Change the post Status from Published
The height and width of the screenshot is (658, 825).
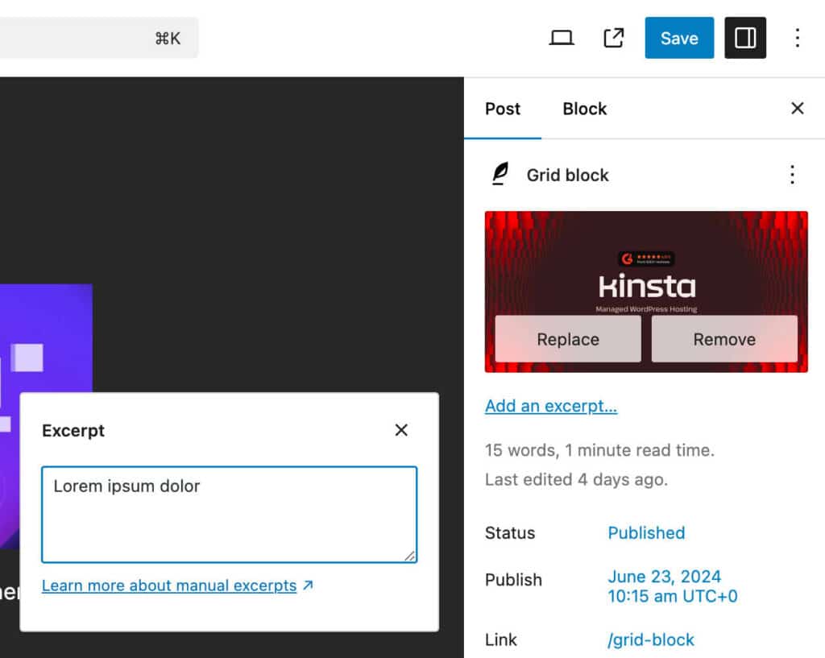[x=646, y=532]
